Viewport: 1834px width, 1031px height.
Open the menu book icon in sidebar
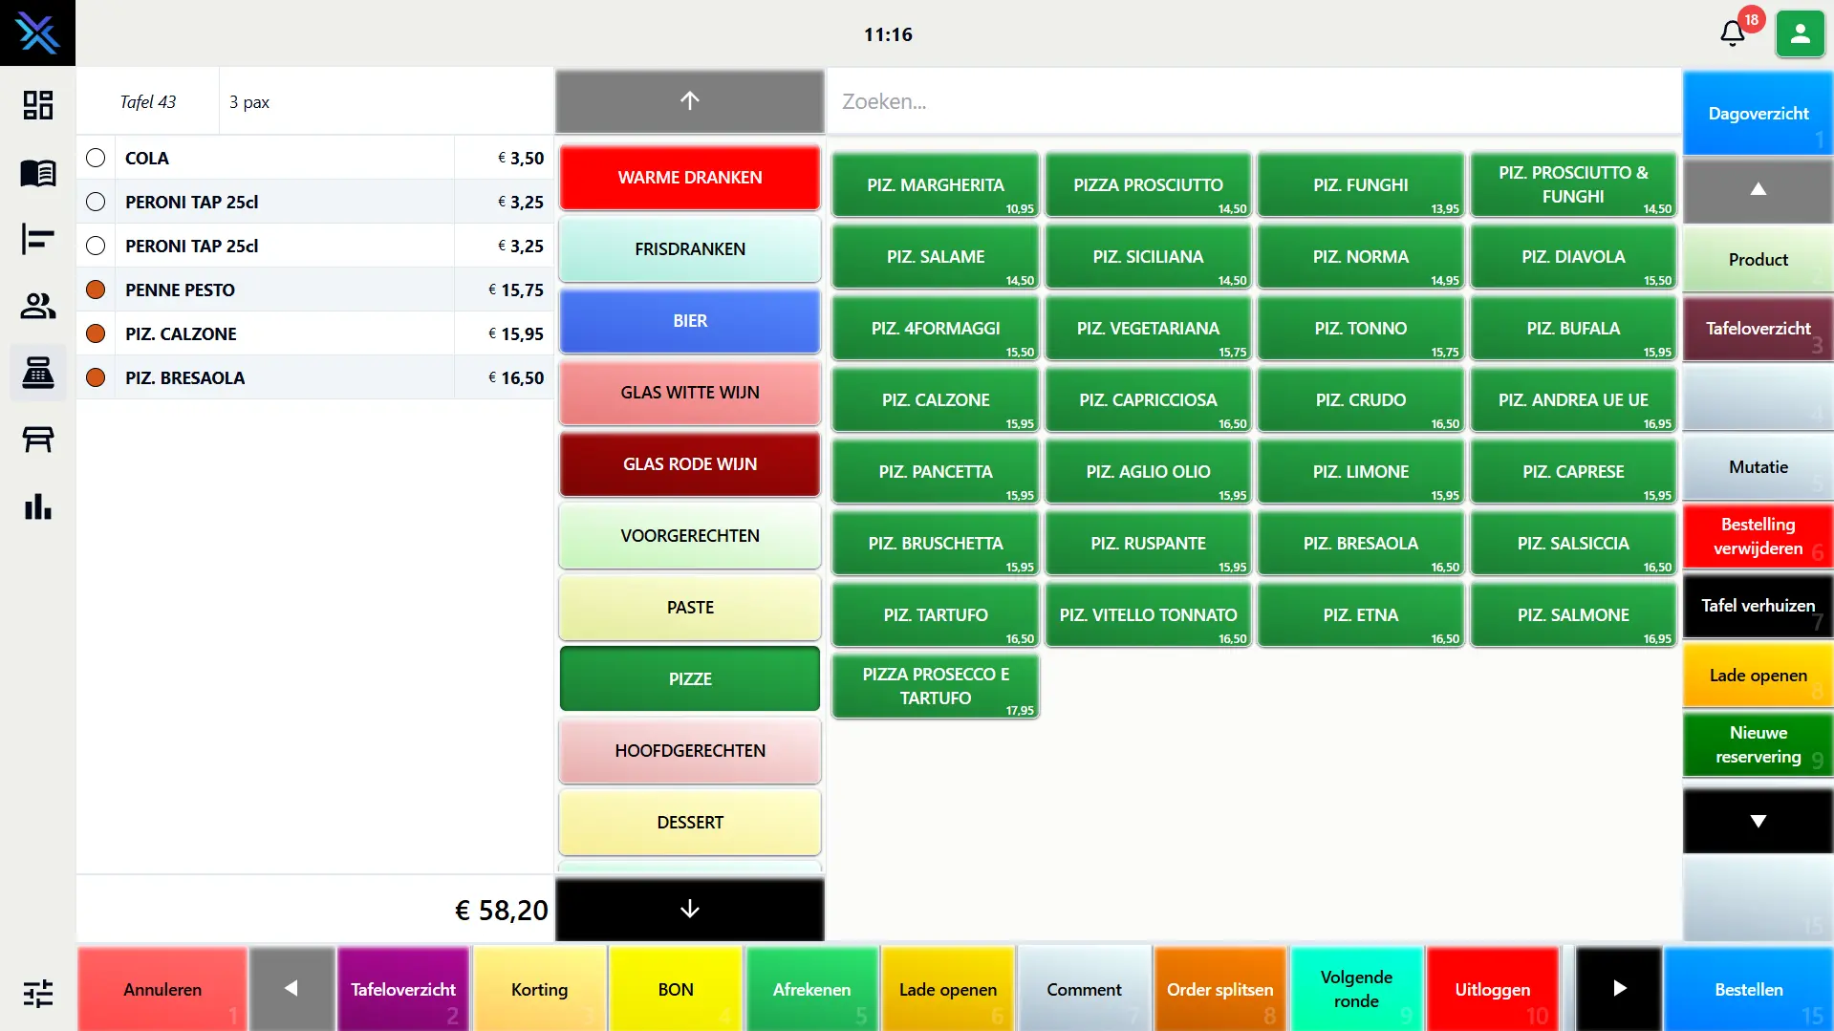coord(37,173)
